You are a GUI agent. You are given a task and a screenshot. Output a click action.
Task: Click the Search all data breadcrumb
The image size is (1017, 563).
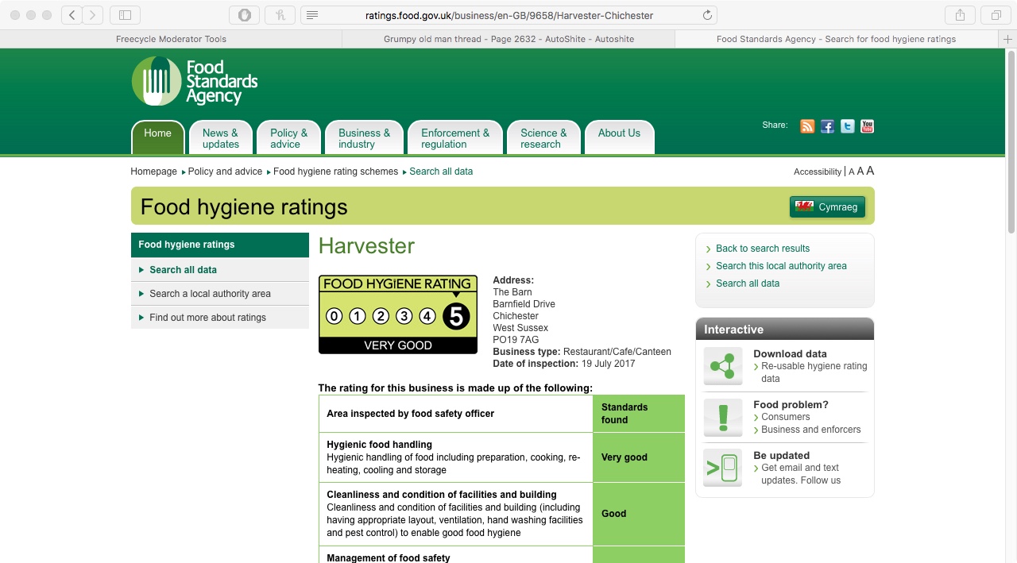point(441,172)
